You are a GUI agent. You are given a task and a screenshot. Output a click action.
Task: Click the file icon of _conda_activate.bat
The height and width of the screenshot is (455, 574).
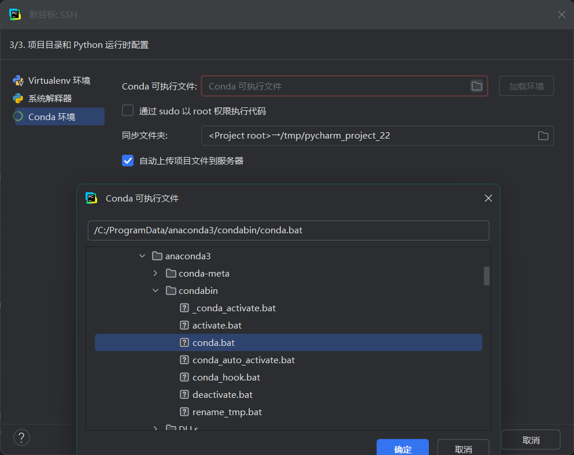click(184, 308)
